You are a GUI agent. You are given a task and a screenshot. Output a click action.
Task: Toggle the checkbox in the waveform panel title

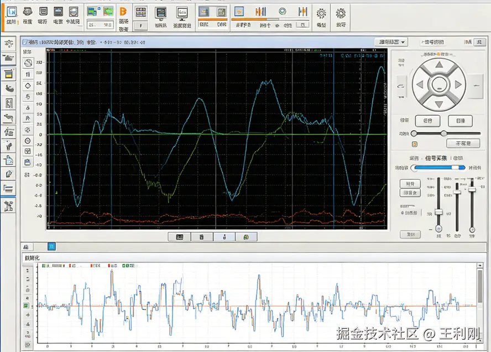pyautogui.click(x=24, y=42)
